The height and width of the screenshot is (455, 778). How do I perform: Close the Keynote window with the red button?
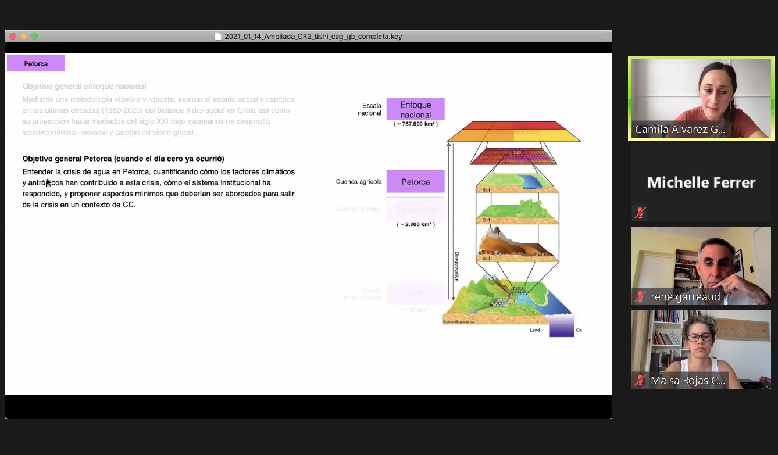(13, 36)
